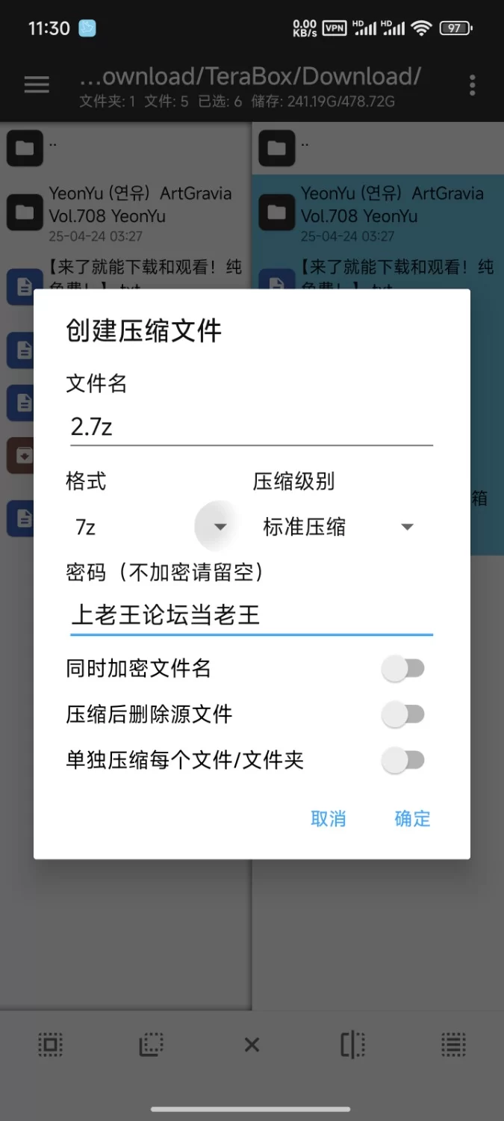Toggle 压缩后删除源文件 switch
Image resolution: width=504 pixels, height=1121 pixels.
pos(403,715)
